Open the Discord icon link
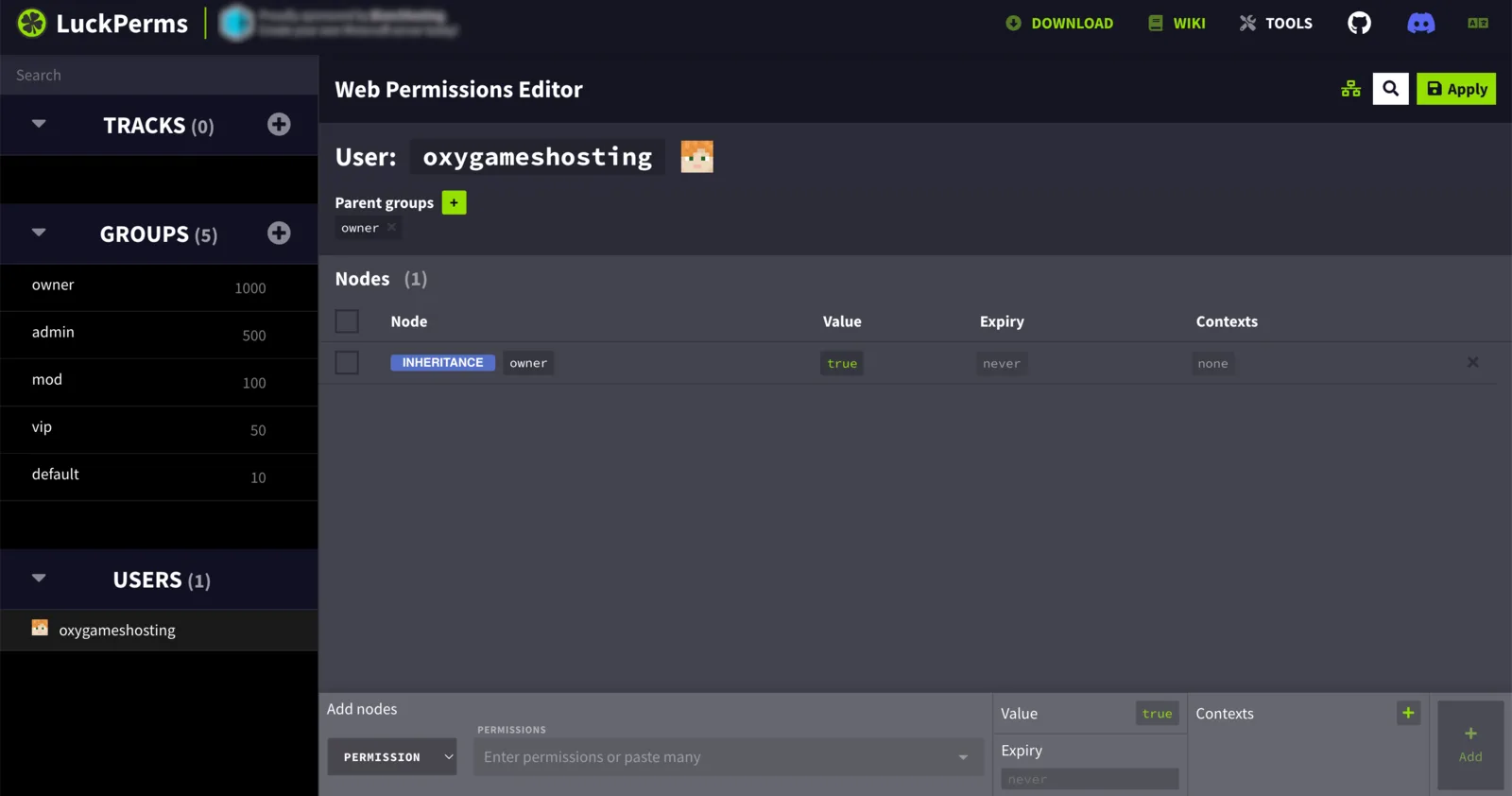 click(x=1420, y=24)
